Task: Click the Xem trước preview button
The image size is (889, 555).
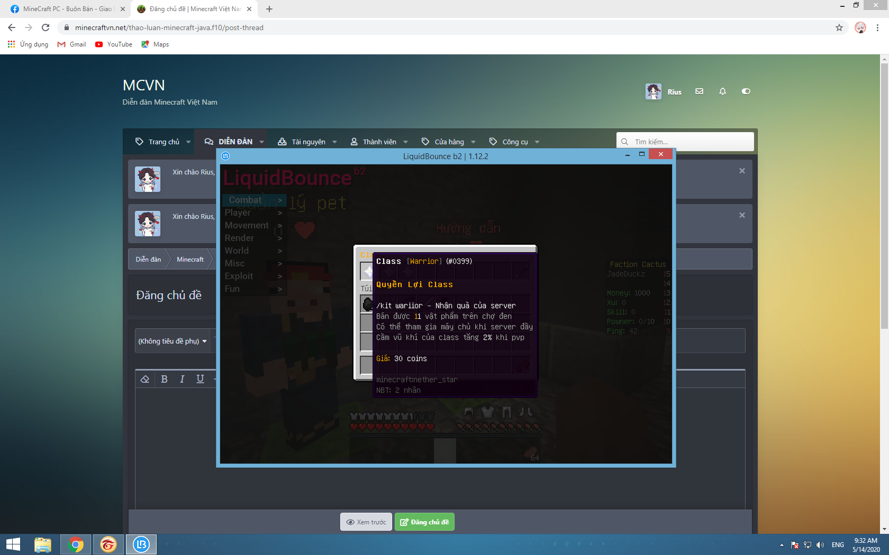Action: click(366, 522)
